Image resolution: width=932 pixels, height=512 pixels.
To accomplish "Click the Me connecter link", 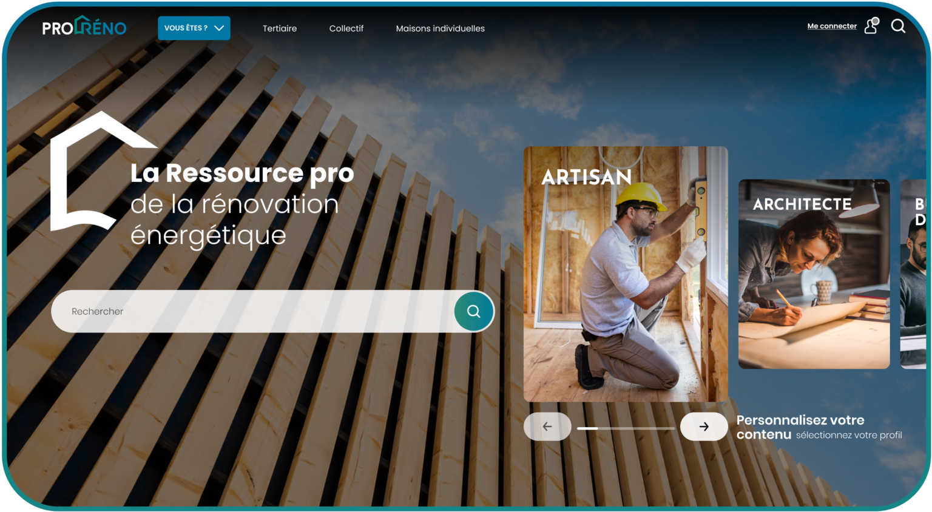I will pyautogui.click(x=831, y=25).
